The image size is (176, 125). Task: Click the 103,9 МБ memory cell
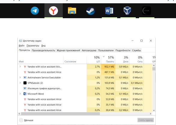pyautogui.click(x=108, y=83)
